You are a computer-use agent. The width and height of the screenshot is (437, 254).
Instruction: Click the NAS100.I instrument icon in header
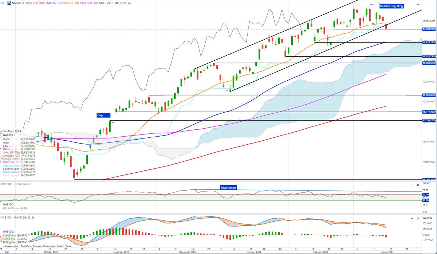[x=9, y=3]
